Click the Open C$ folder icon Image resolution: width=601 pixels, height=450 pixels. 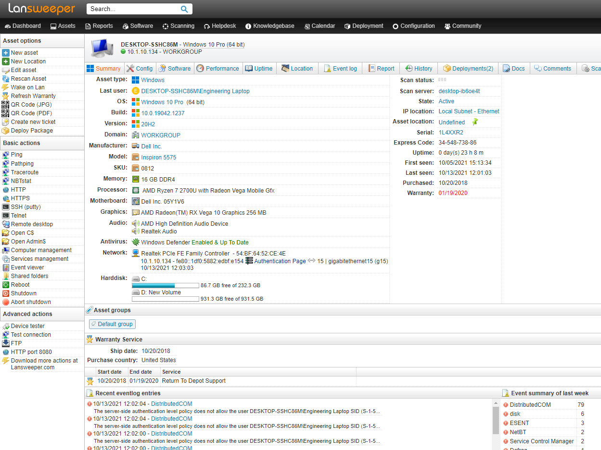tap(6, 233)
